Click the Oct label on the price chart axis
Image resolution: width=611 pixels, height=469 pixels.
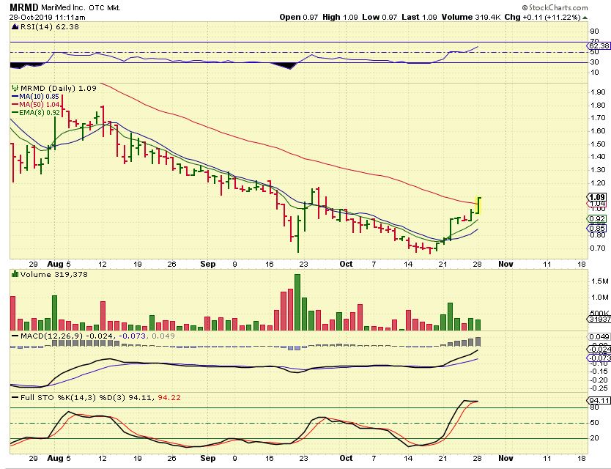coord(346,264)
